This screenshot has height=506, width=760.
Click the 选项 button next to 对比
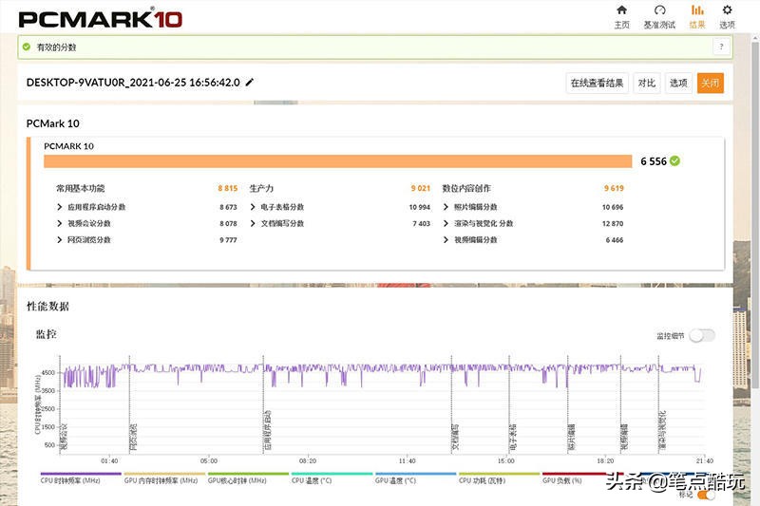coord(678,83)
